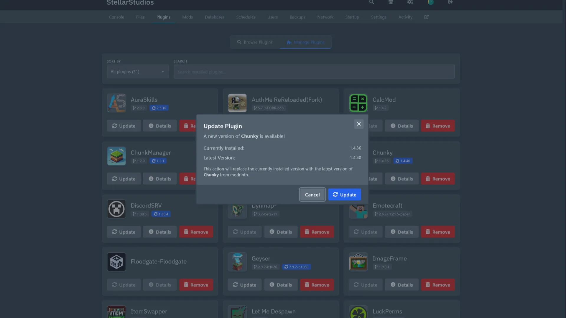This screenshot has width=566, height=318.
Task: Open the admin gears icon in header
Action: click(x=410, y=2)
